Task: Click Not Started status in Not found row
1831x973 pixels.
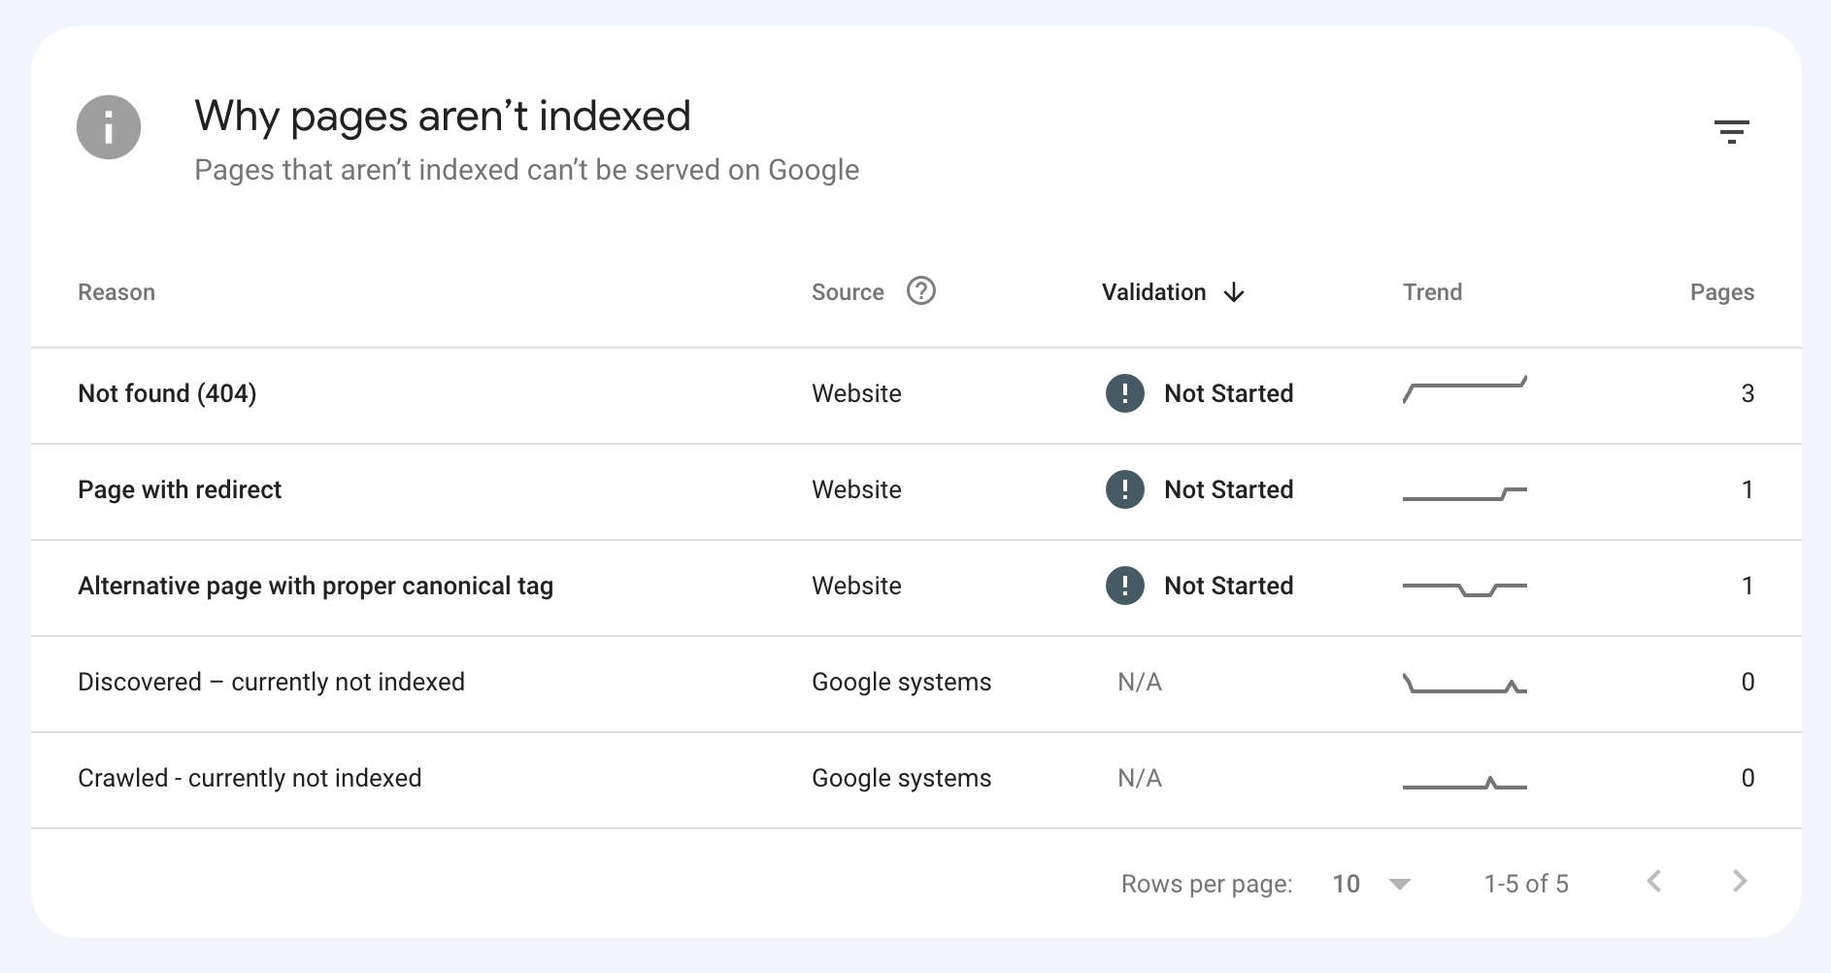Action: point(1228,393)
